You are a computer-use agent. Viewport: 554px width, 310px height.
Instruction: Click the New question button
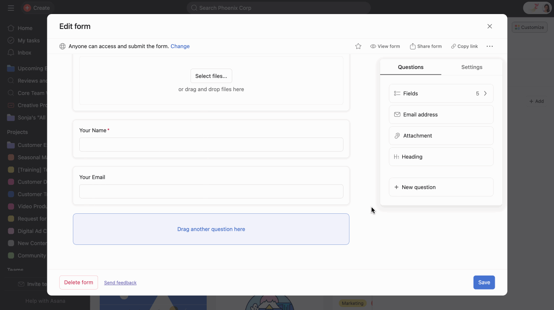coord(441,187)
